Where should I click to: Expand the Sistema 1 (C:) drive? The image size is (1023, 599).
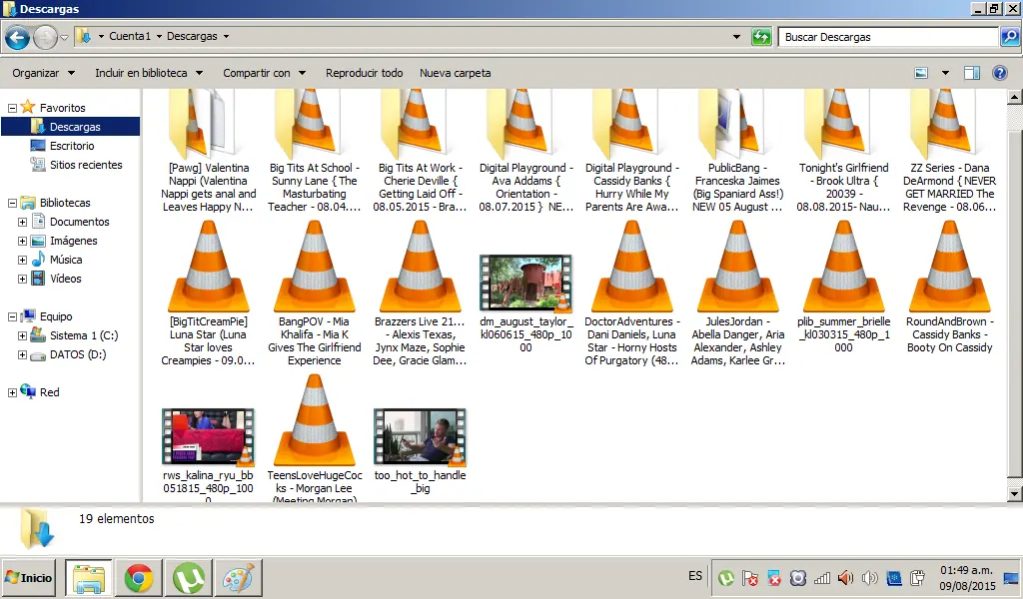22,336
